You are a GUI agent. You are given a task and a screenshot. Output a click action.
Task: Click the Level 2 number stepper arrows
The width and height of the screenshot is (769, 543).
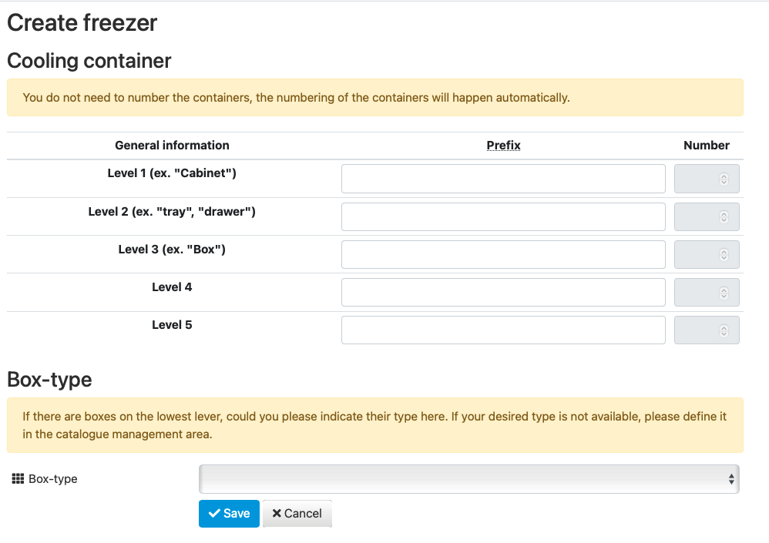coord(724,216)
